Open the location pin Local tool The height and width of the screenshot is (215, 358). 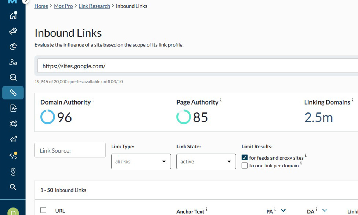coord(13,172)
